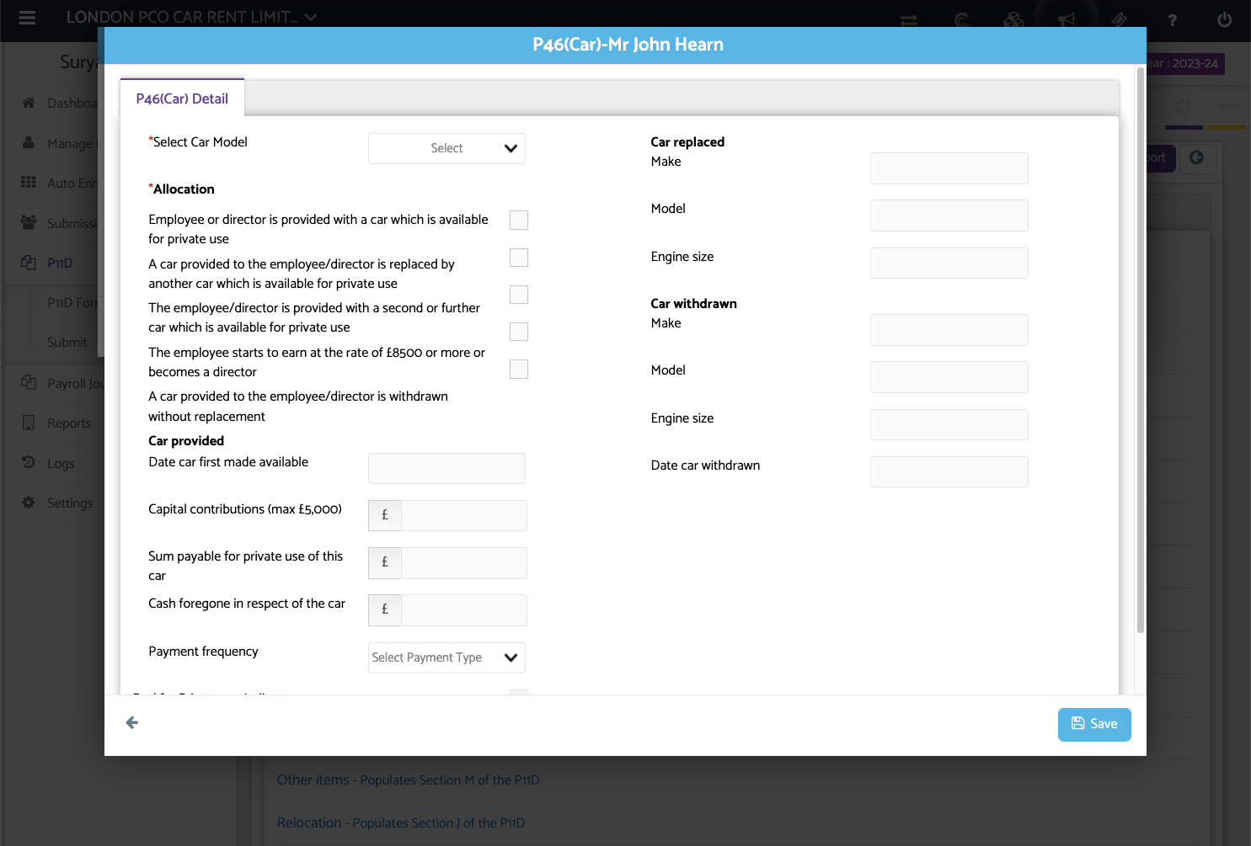The image size is (1251, 846).
Task: Open the Other items Section M link
Action: click(x=409, y=780)
